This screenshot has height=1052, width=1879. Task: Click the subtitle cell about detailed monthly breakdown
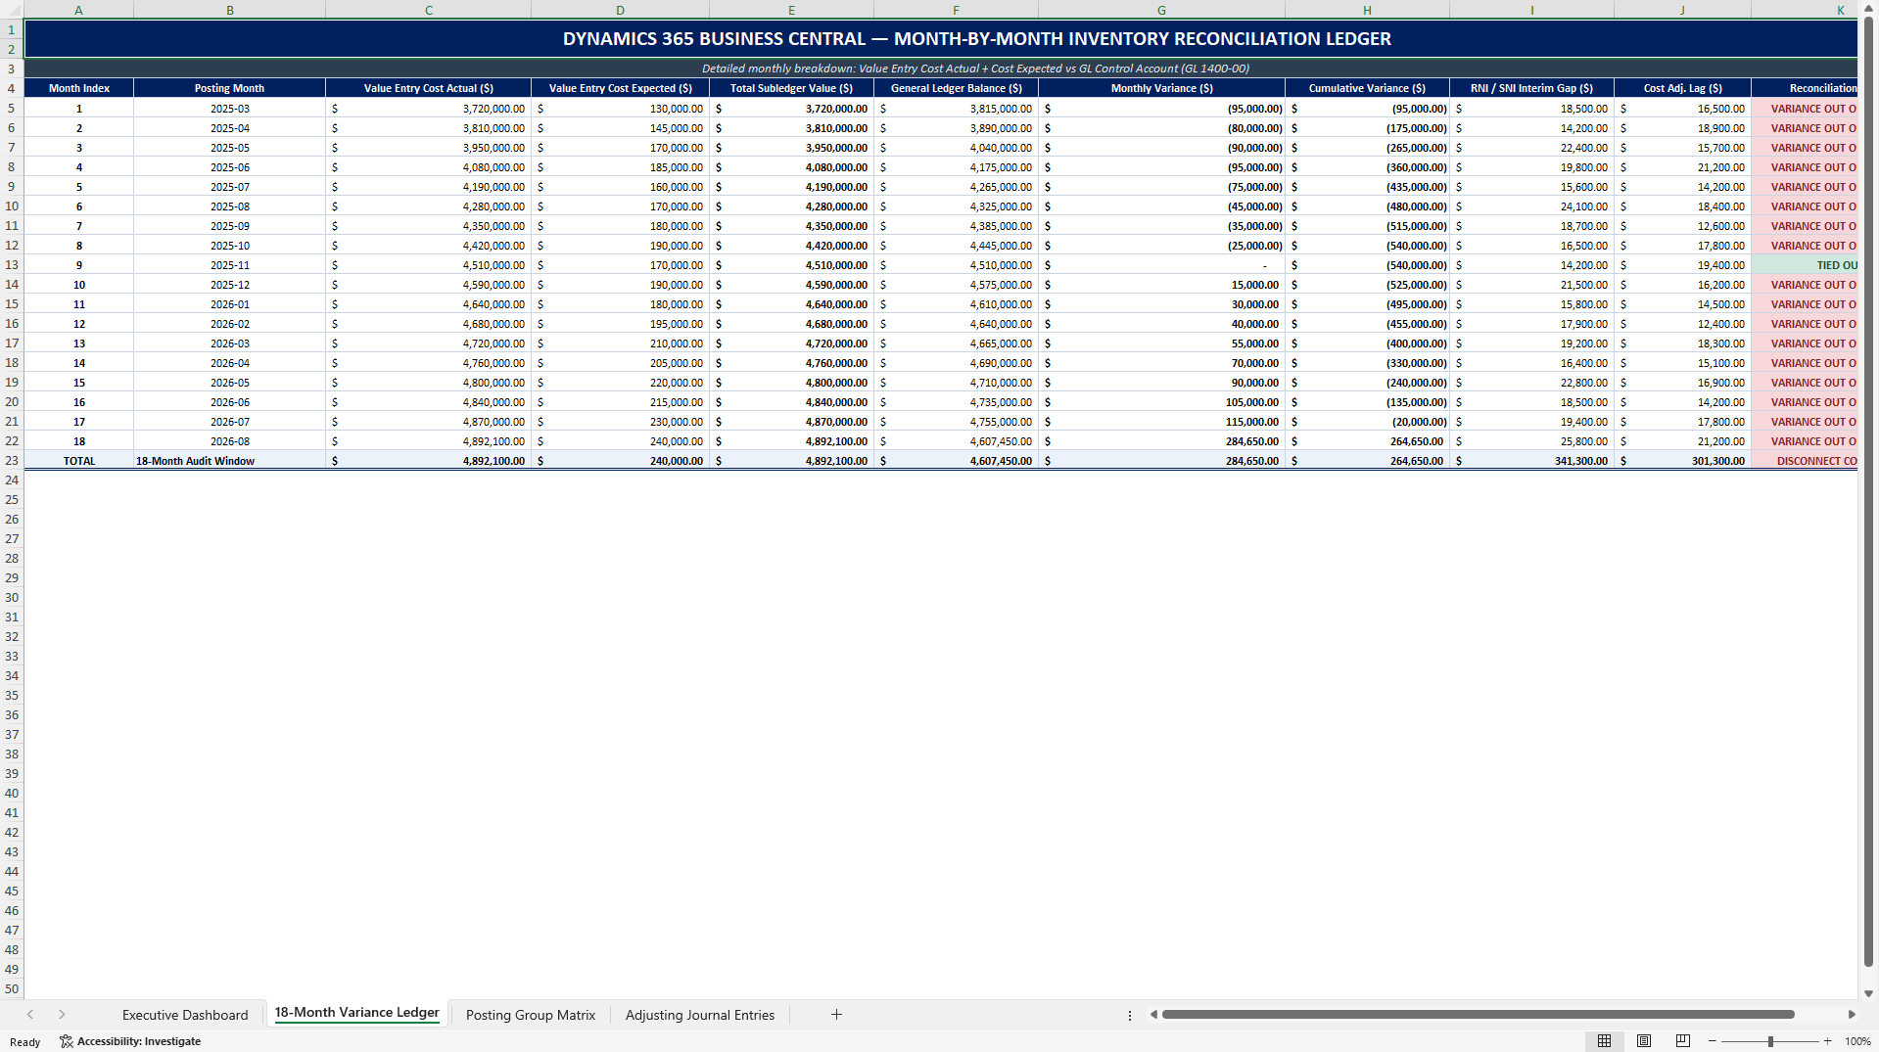941,69
